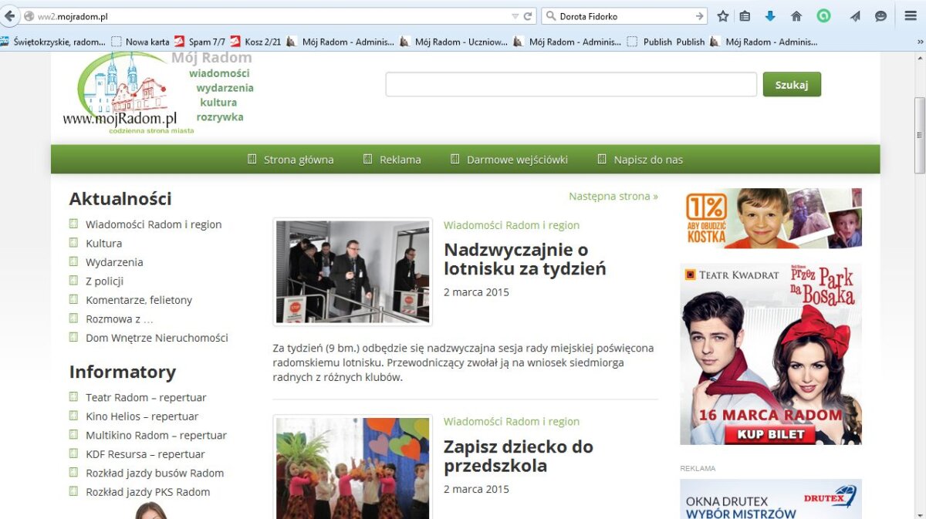The height and width of the screenshot is (519, 926).
Task: Open Darmowe wejściówki in the green menu
Action: [509, 160]
